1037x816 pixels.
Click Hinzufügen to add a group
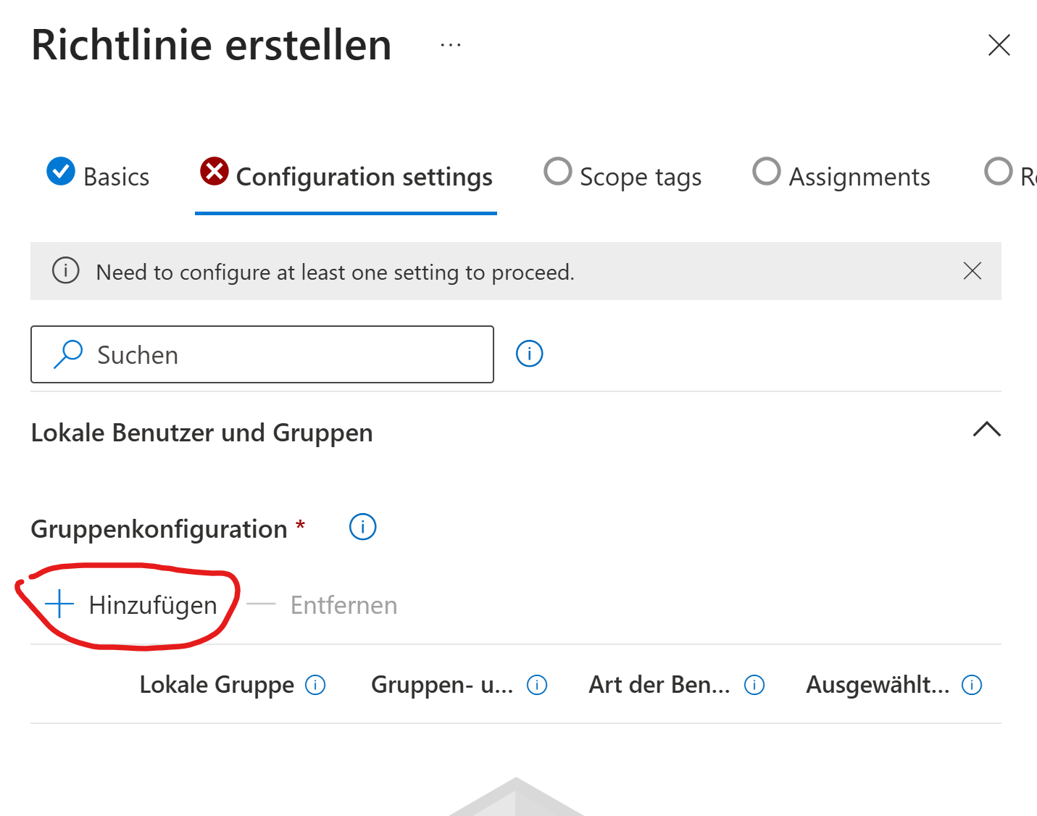coord(132,604)
